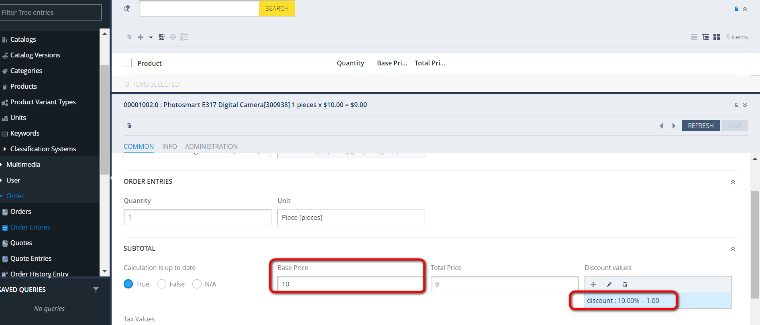This screenshot has height=325, width=760.
Task: Click the lock icon beside search bar
Action: pyautogui.click(x=736, y=8)
